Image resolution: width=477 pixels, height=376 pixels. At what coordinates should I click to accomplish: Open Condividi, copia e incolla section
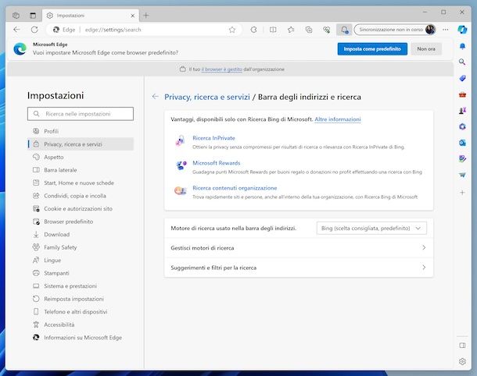(x=81, y=196)
